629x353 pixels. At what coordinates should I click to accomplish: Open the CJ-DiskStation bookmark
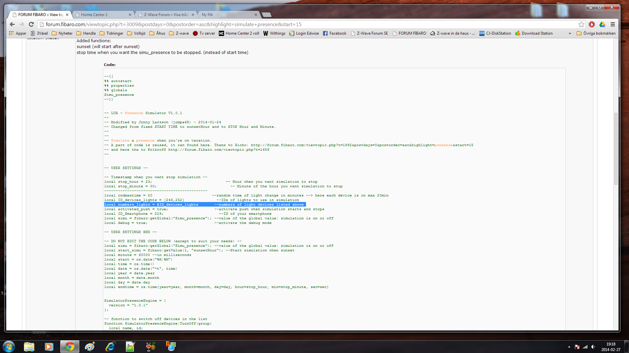point(495,33)
